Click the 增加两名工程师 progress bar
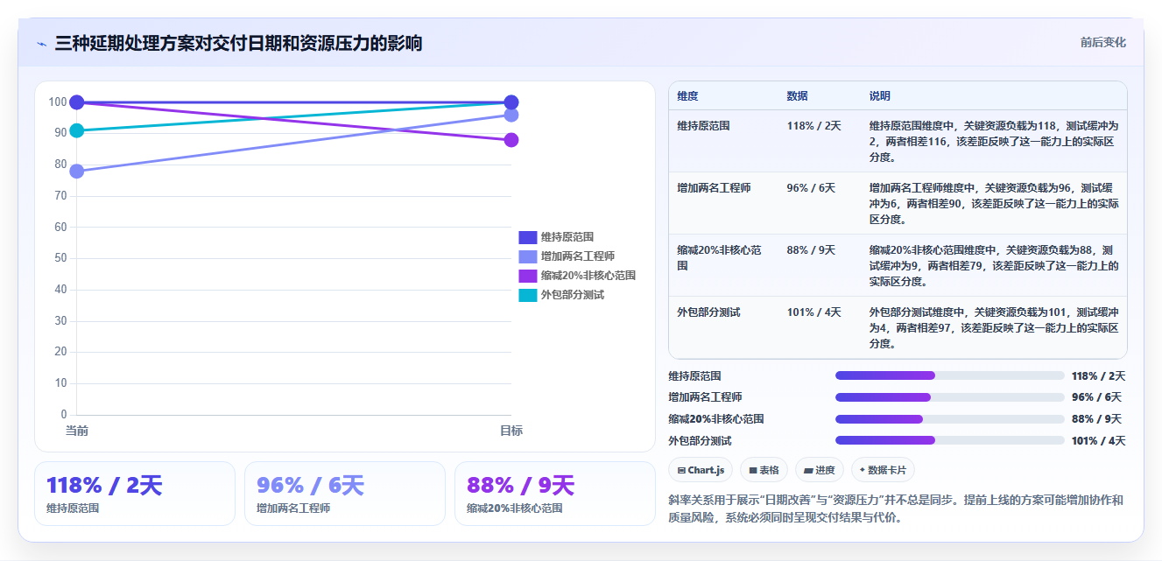Viewport: 1162px width, 561px height. click(950, 397)
